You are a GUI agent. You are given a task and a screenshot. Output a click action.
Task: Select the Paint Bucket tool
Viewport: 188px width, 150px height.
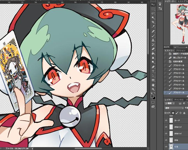pos(153,53)
